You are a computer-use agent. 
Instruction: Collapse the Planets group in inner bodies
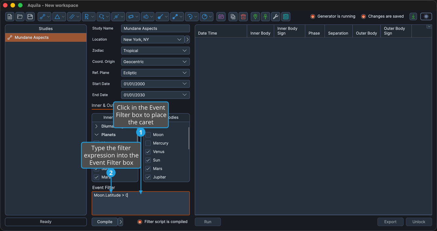[x=96, y=135]
